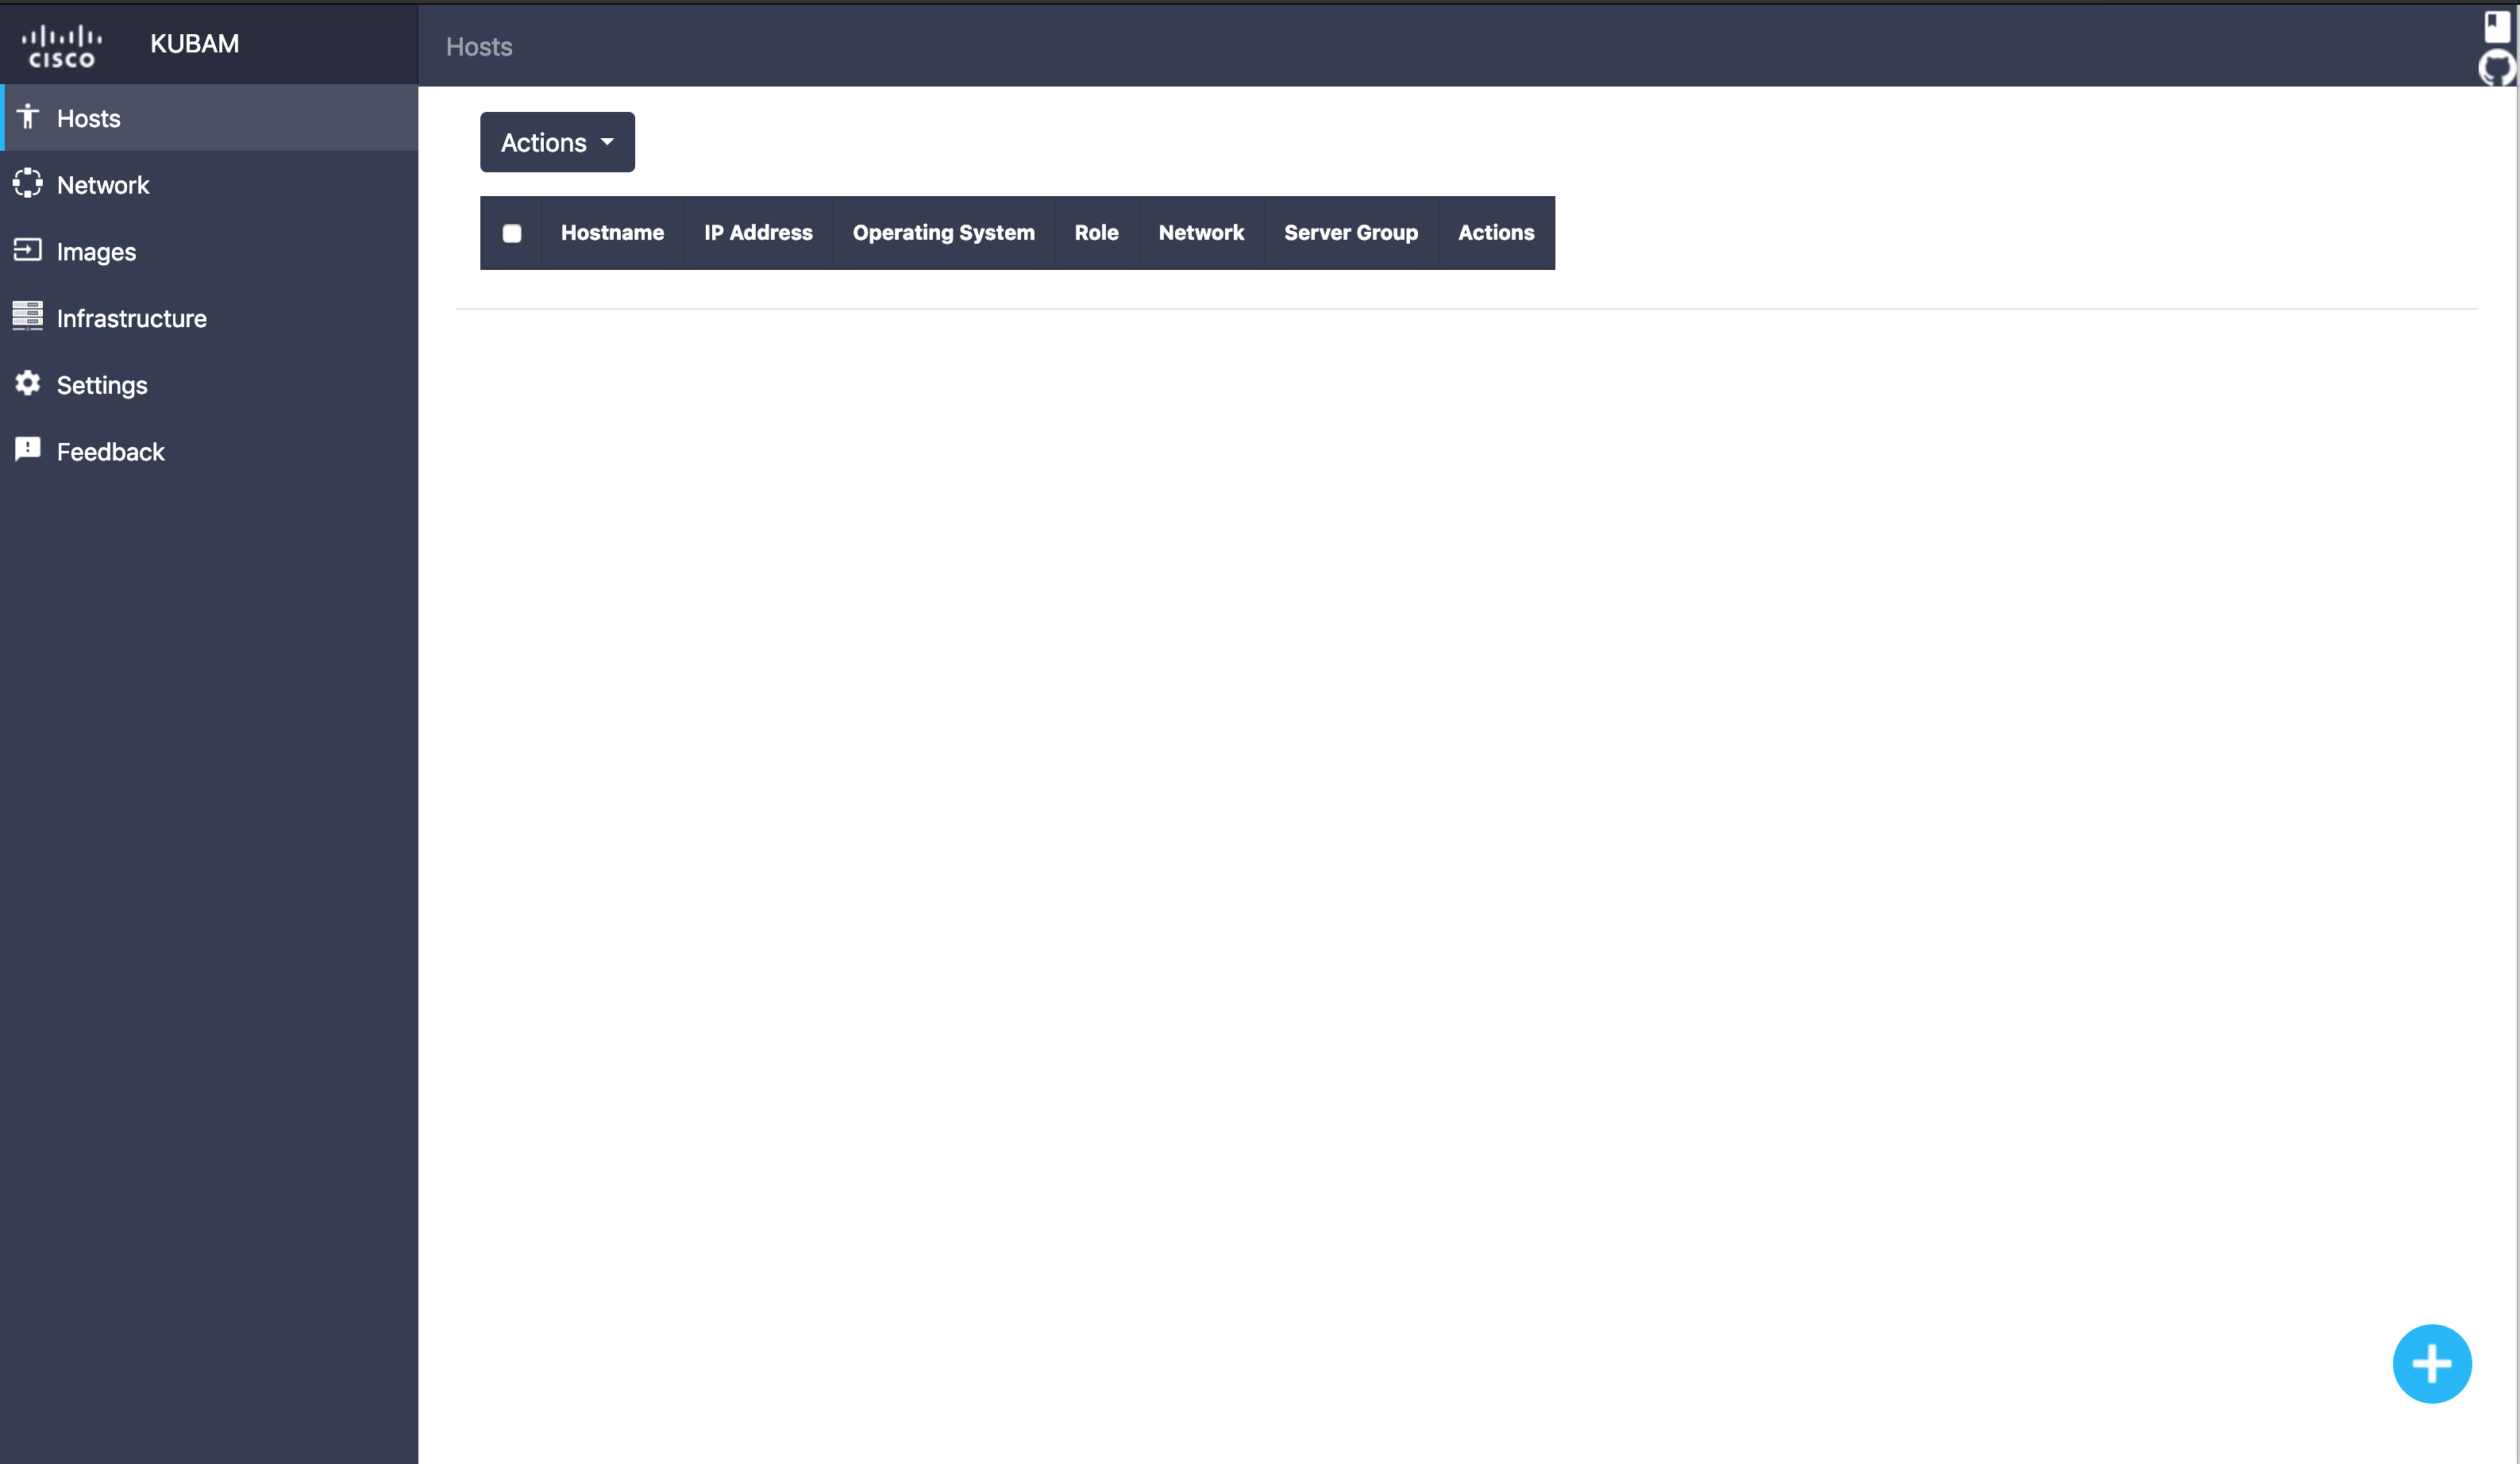This screenshot has height=1464, width=2520.
Task: Open the documentation book icon
Action: [2497, 26]
